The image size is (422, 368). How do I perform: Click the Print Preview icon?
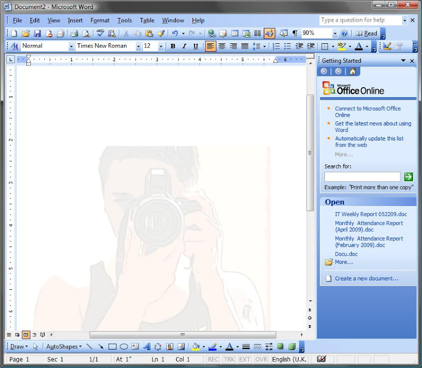(x=86, y=33)
